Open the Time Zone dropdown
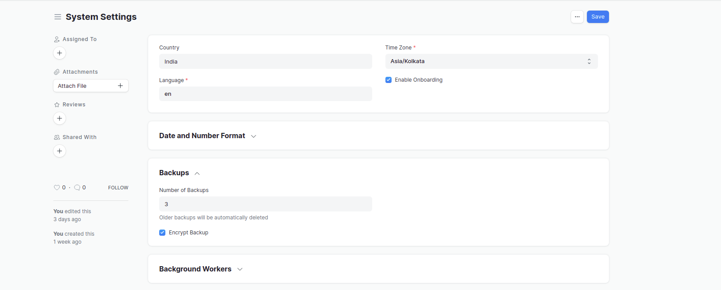 click(491, 61)
